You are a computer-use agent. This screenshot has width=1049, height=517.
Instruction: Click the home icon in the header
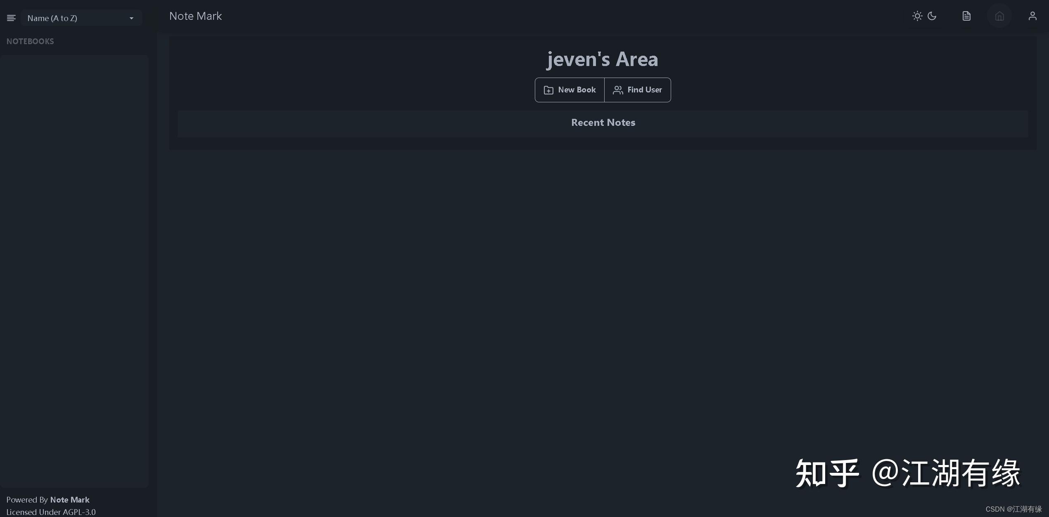pyautogui.click(x=999, y=16)
